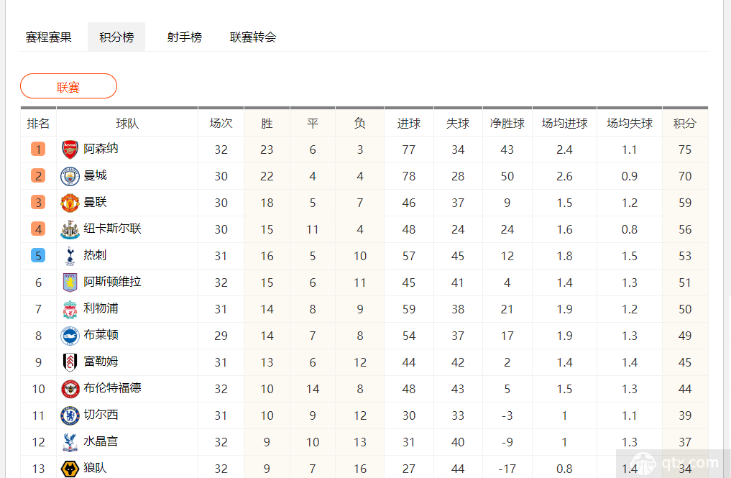Select the 积分榜 tab
Screen dimensions: 731x478
pos(116,37)
